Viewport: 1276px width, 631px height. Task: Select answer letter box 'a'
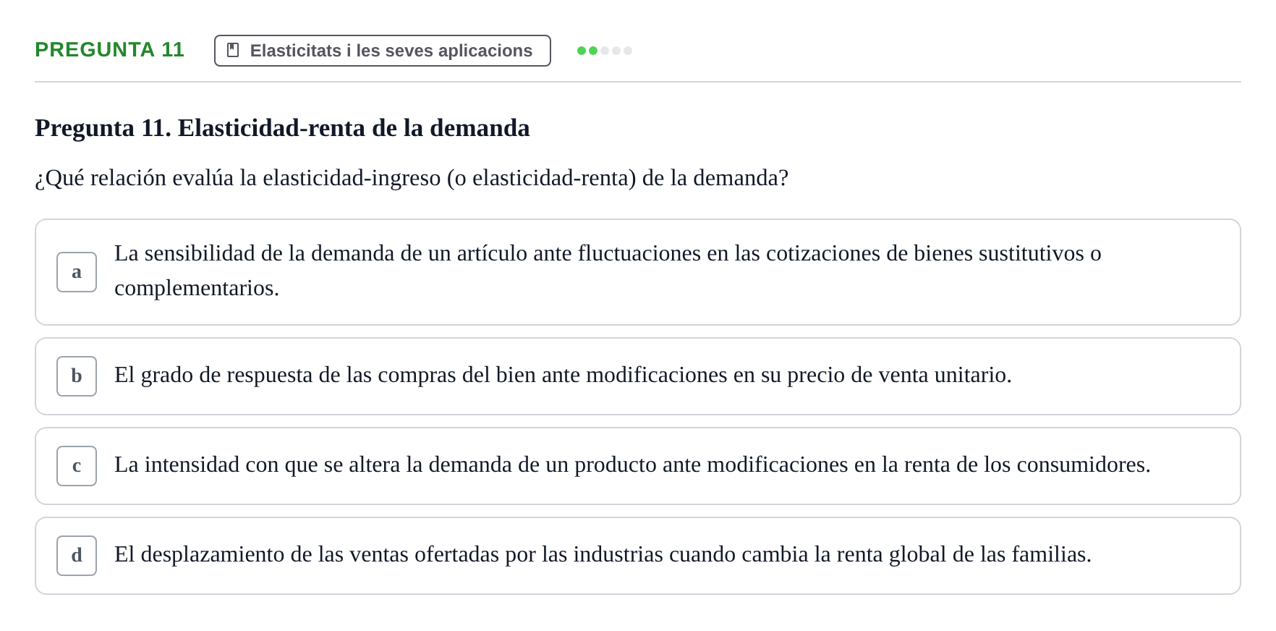(x=77, y=272)
